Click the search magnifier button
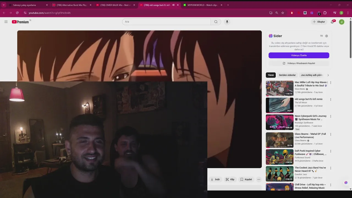Image resolution: width=352 pixels, height=198 pixels. (x=216, y=22)
